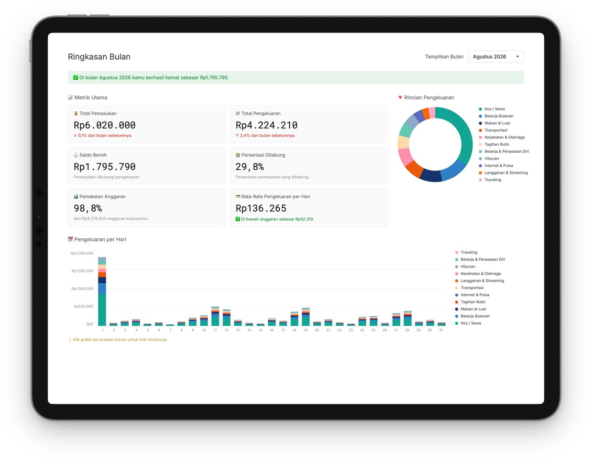Click the caret arrow in the month selector
Viewport: 592px width, 461px height.
point(517,57)
